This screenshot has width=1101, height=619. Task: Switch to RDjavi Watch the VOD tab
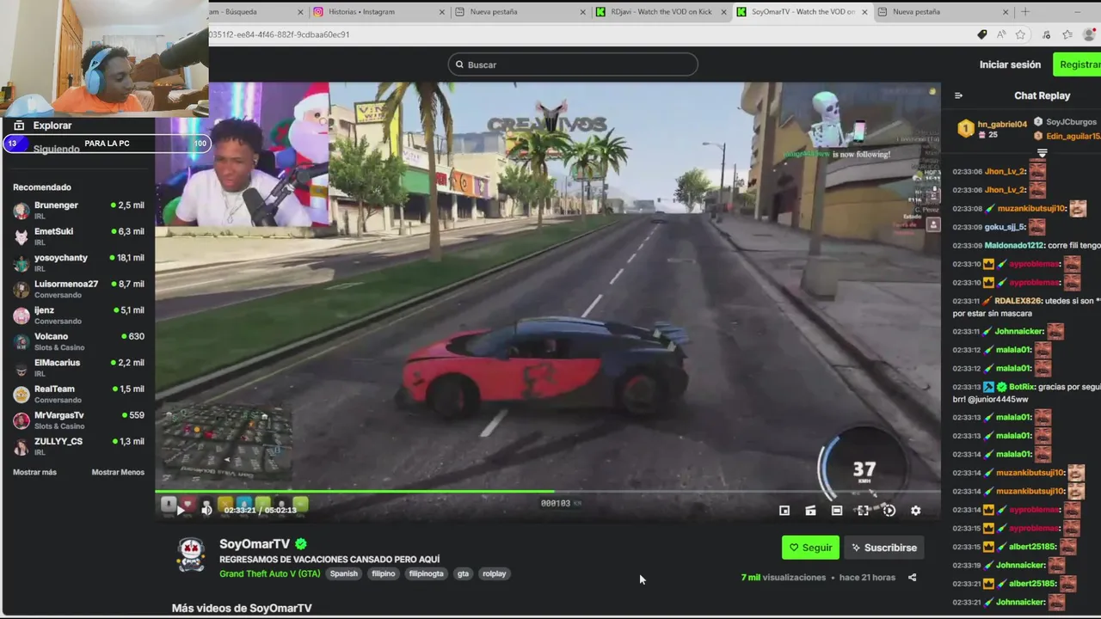point(662,12)
